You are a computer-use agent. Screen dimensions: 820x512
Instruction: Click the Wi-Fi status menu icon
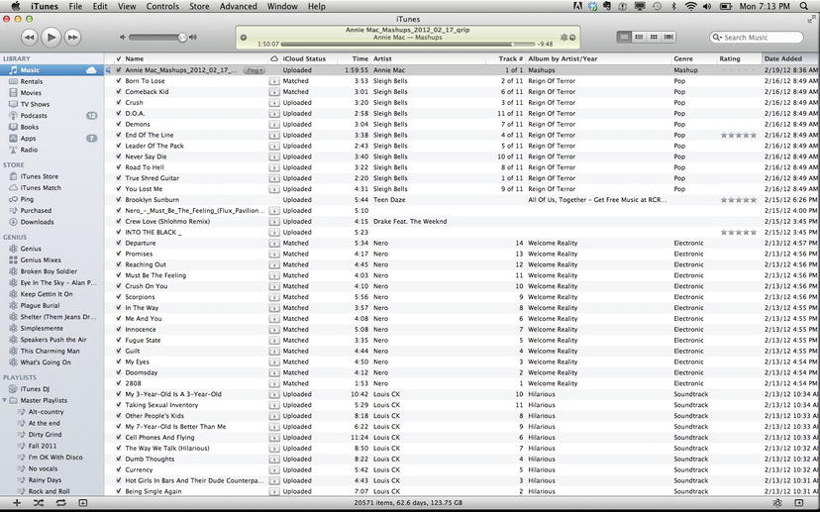(x=691, y=6)
